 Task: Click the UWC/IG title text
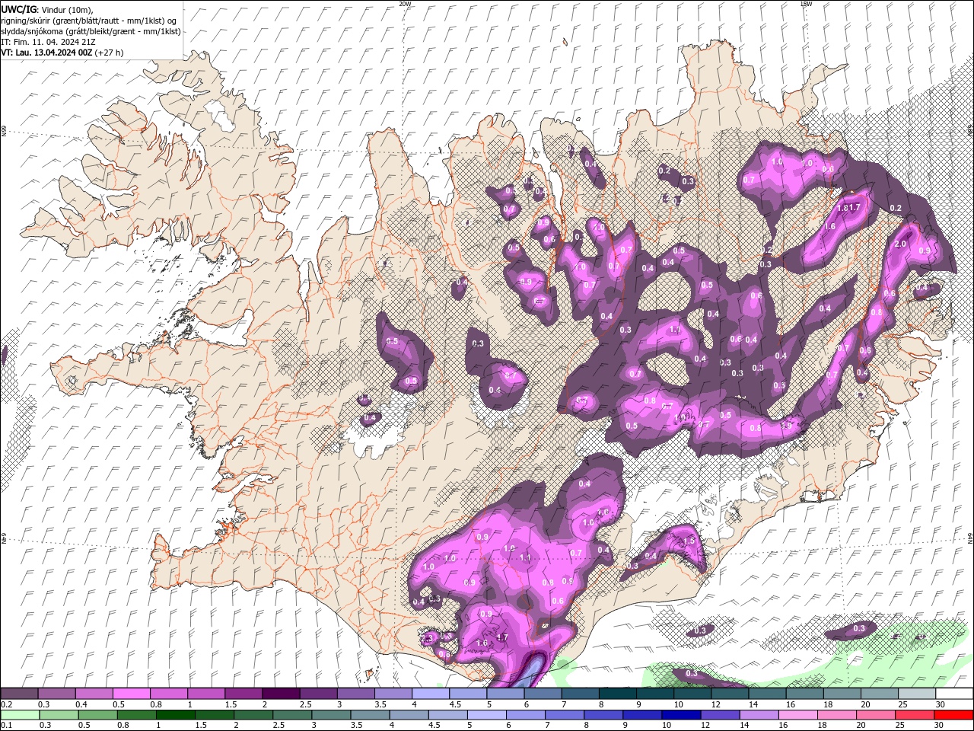18,9
